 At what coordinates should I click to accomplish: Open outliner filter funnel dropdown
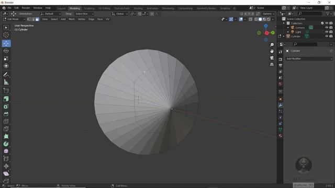[329, 14]
